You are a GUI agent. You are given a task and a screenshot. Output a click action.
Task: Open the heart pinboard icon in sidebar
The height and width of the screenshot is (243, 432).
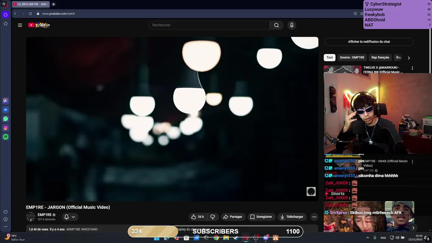5,212
